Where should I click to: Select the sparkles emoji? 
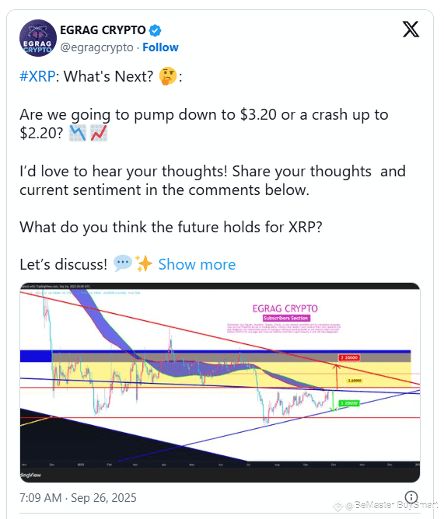tap(144, 264)
